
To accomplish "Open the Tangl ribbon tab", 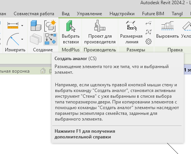I will point(177,14).
